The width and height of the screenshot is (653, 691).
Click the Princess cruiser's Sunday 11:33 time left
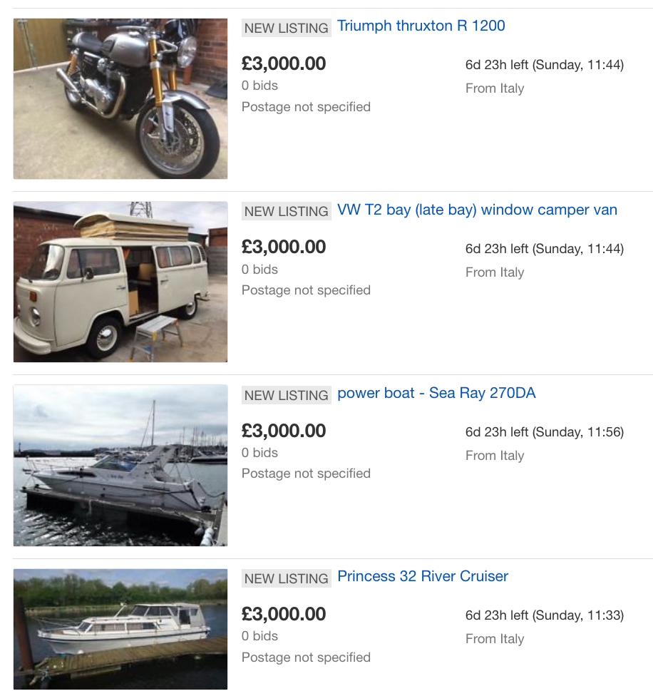tap(545, 615)
